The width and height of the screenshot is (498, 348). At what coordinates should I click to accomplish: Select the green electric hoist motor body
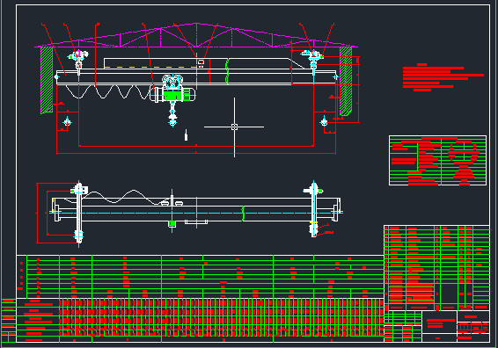pos(173,96)
